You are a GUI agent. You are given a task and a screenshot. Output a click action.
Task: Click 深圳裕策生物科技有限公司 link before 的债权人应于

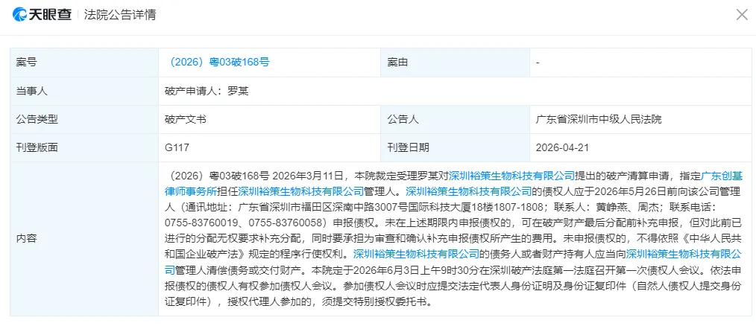468,191
